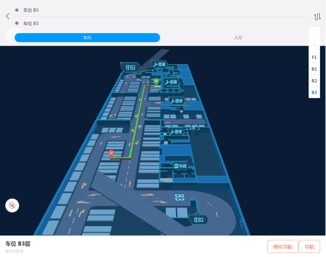Switch to 车行 driving mode
Viewport: 326px width, 257px height.
(87, 38)
